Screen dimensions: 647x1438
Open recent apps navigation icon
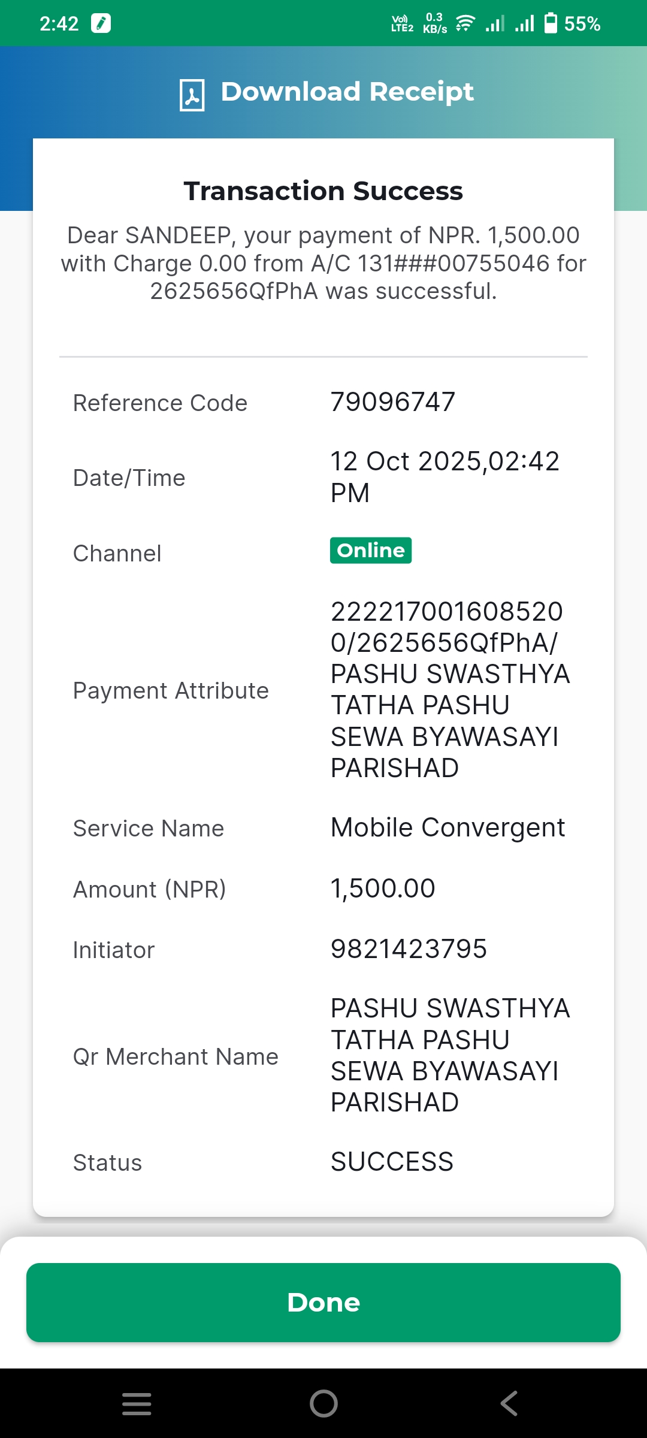pyautogui.click(x=137, y=1404)
